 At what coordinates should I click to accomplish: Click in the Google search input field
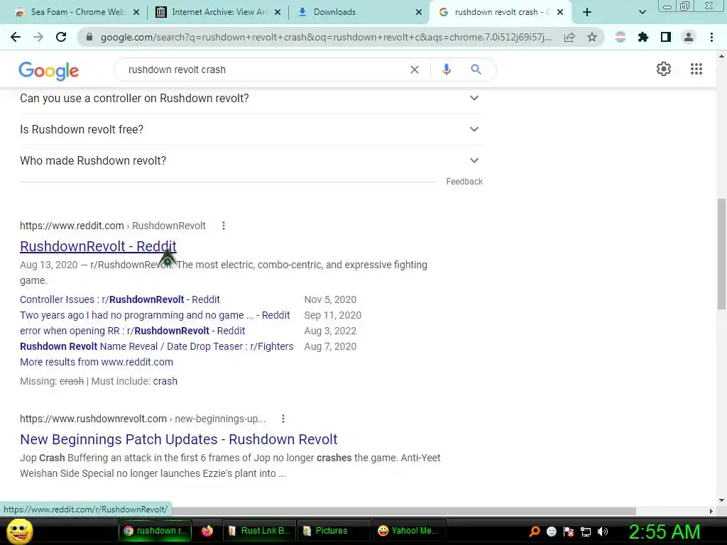(x=264, y=70)
